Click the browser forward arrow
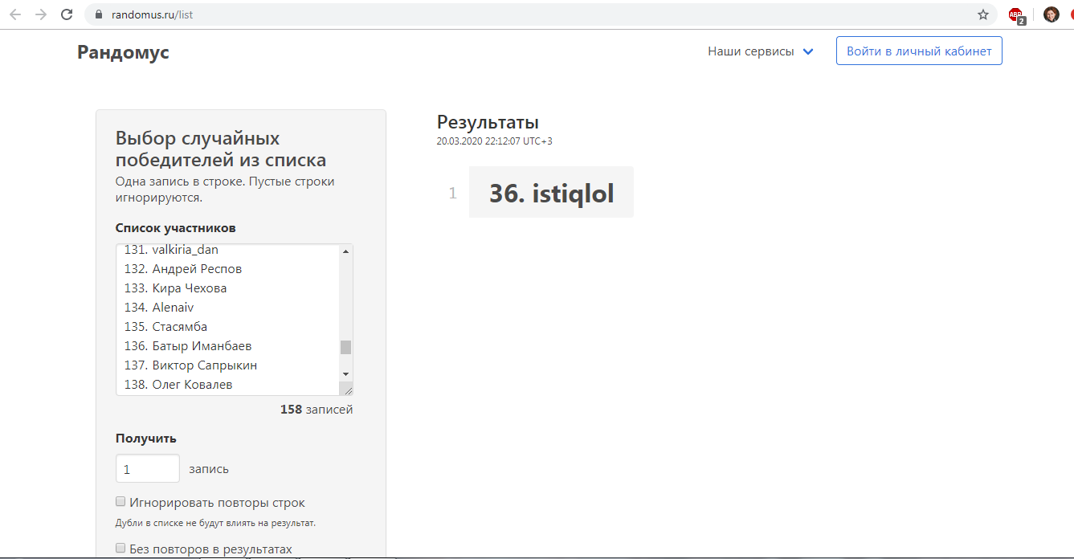This screenshot has height=559, width=1074. (x=41, y=14)
